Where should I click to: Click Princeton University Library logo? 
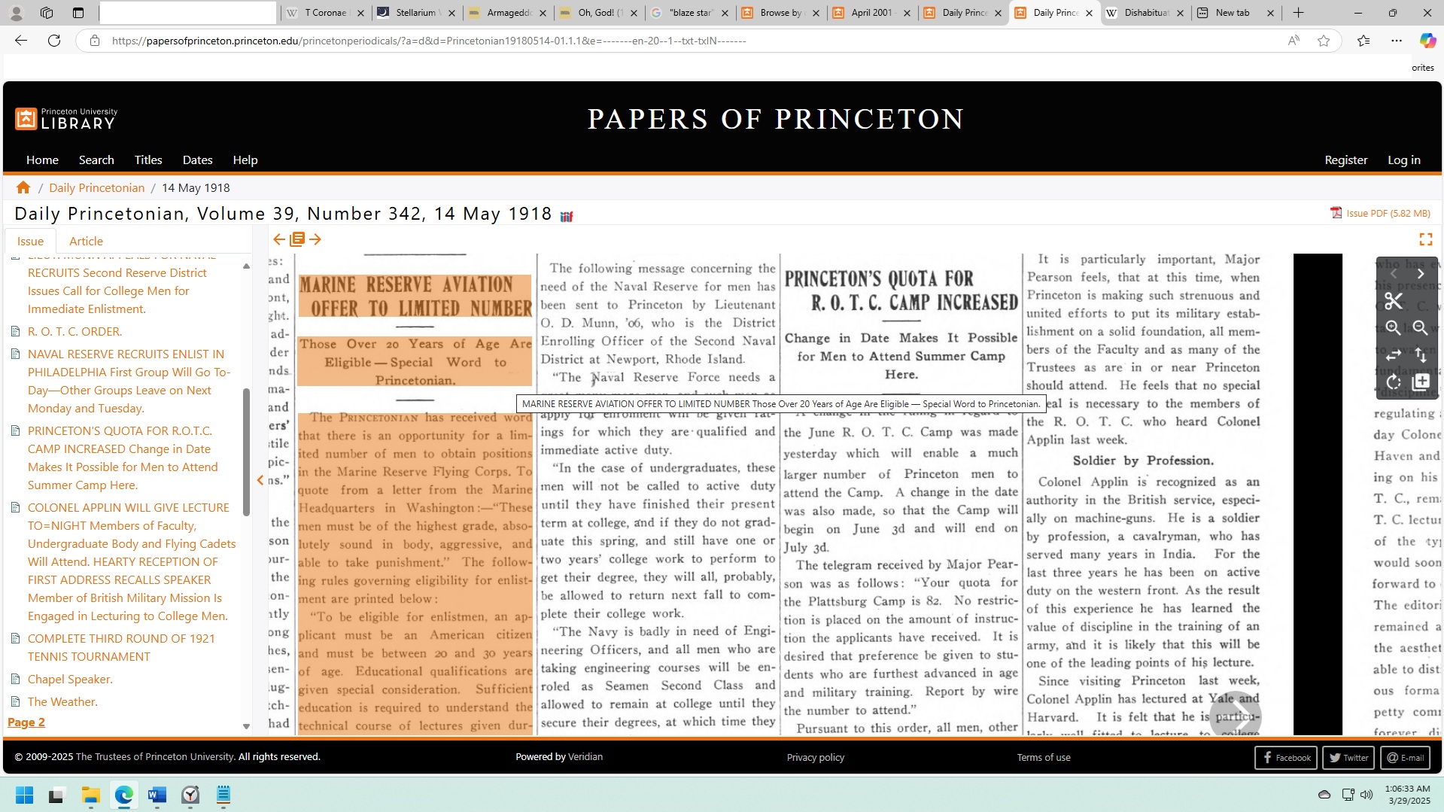pos(66,119)
